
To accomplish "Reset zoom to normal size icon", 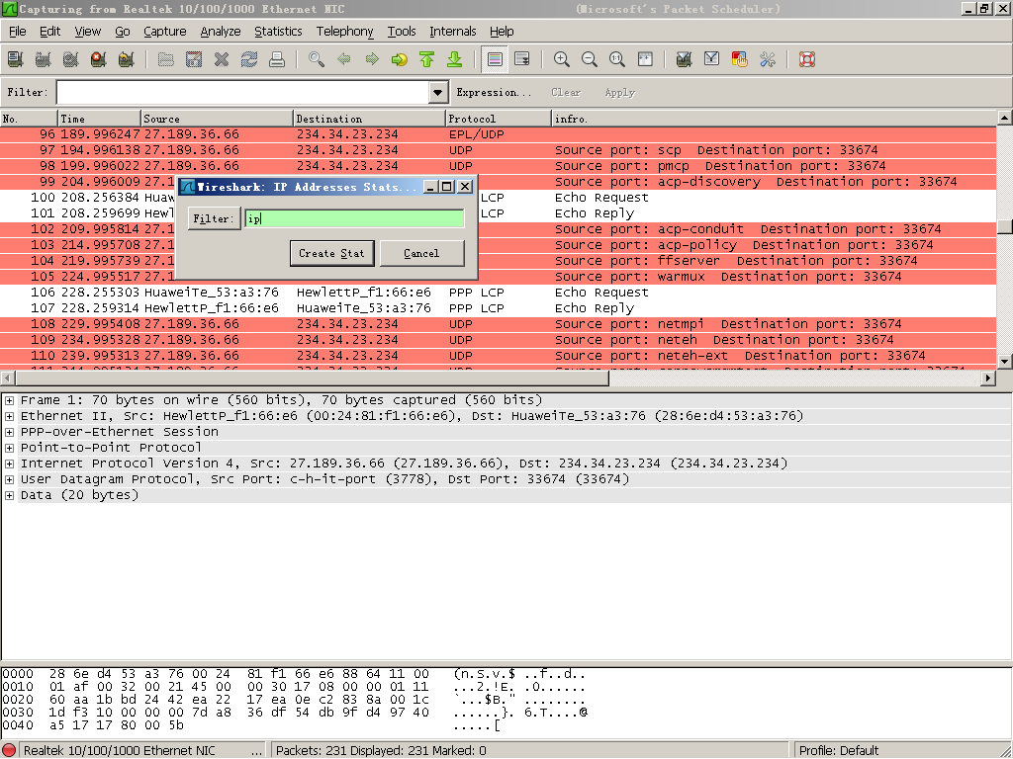I will point(617,59).
